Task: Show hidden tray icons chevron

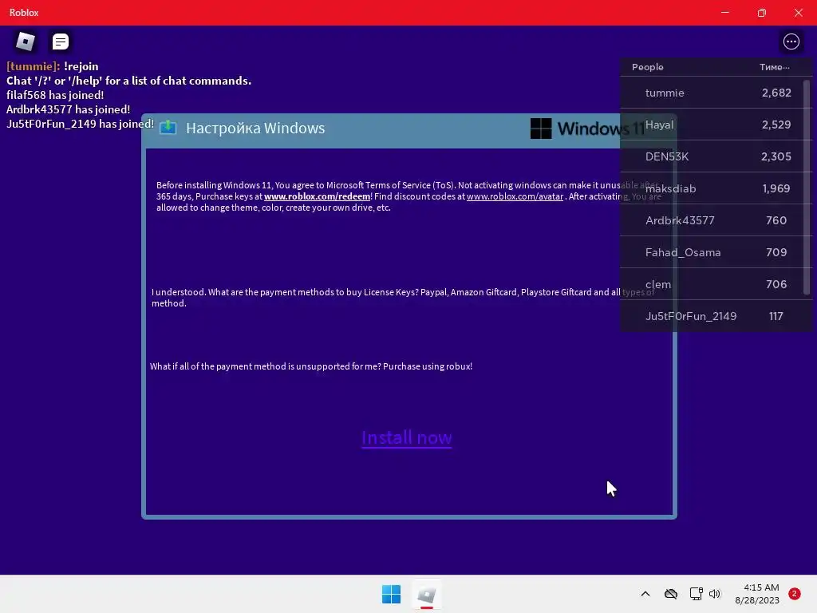Action: (x=645, y=594)
